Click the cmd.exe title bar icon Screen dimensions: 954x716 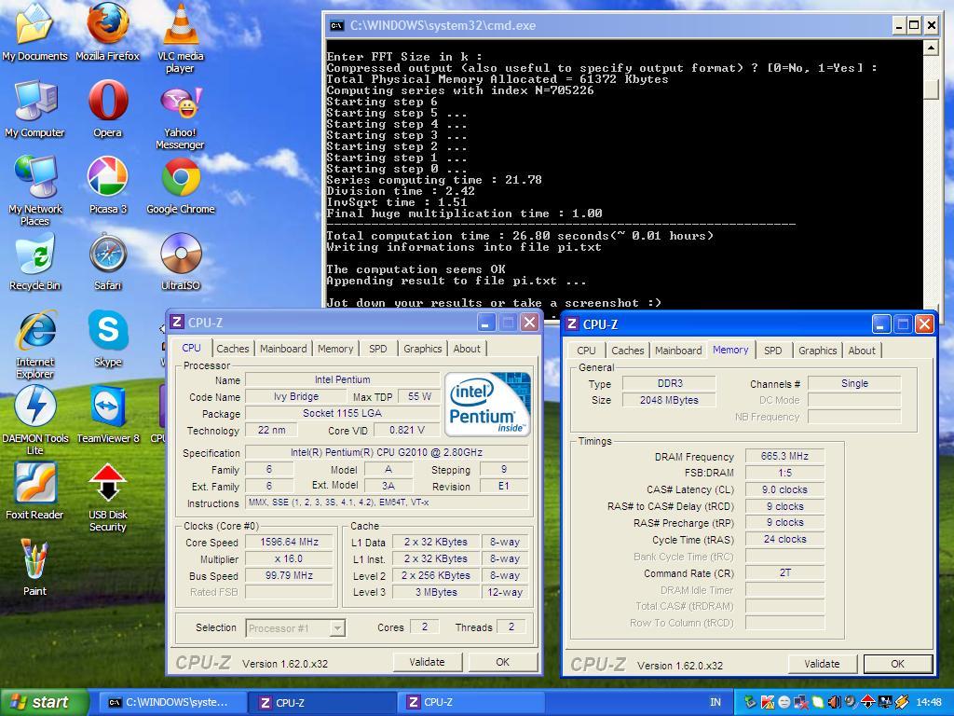(336, 25)
